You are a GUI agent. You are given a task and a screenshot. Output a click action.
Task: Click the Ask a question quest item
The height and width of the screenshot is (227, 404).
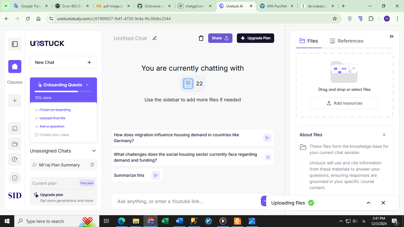click(50, 127)
